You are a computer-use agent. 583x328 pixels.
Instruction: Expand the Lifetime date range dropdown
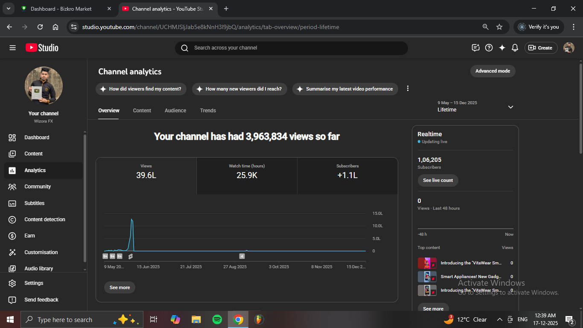coord(510,107)
